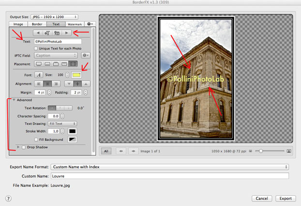Viewport: 301px width, 206px height.
Task: Align text to top vertically
Action: tap(69, 84)
